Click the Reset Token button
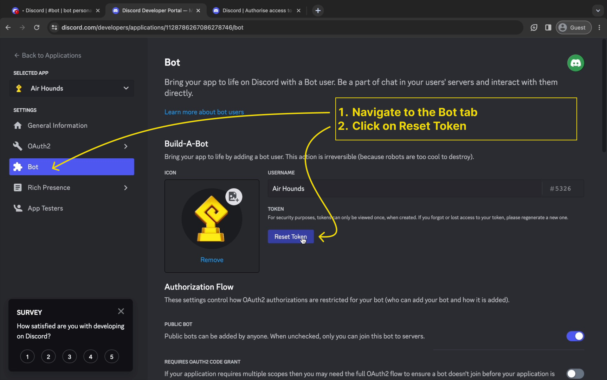 click(x=290, y=237)
